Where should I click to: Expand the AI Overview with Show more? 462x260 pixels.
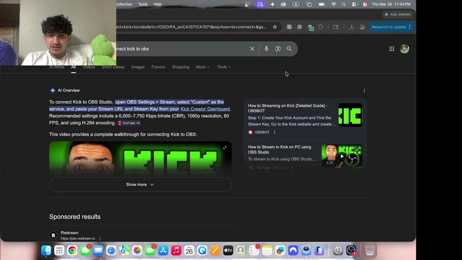pos(140,185)
